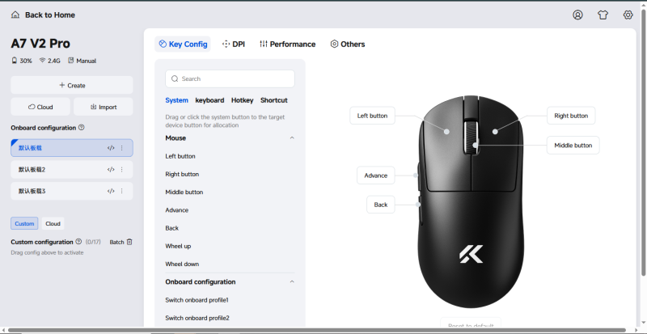Click the battery 30% indicator

22,61
